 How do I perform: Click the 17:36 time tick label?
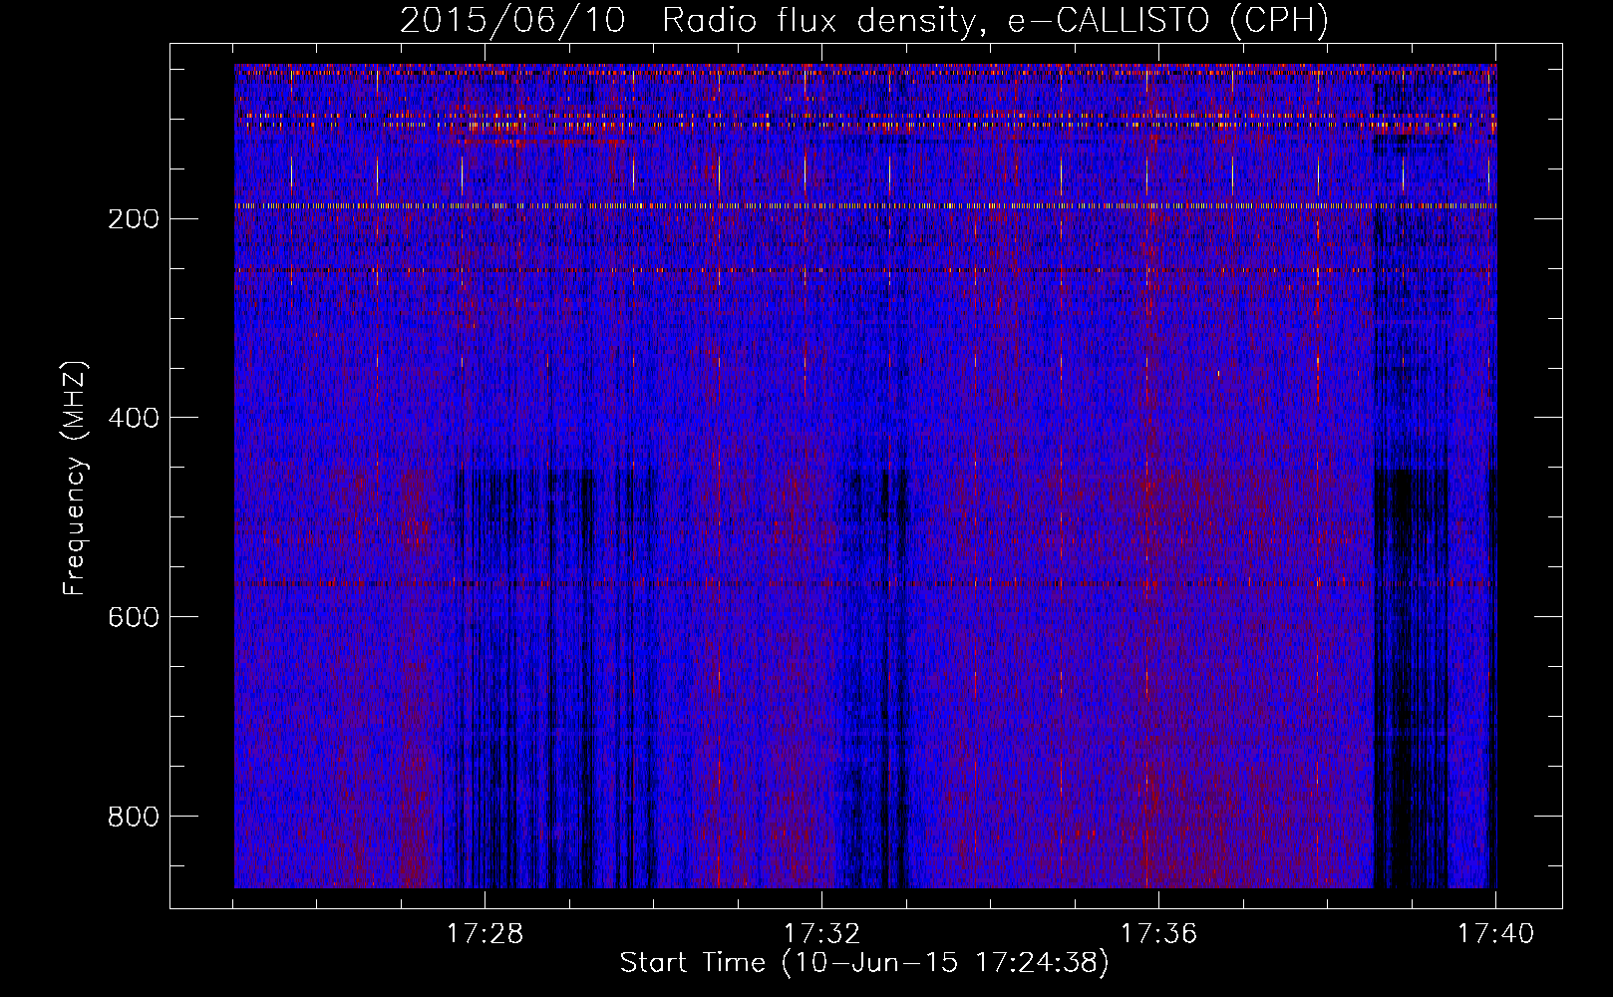1158,934
